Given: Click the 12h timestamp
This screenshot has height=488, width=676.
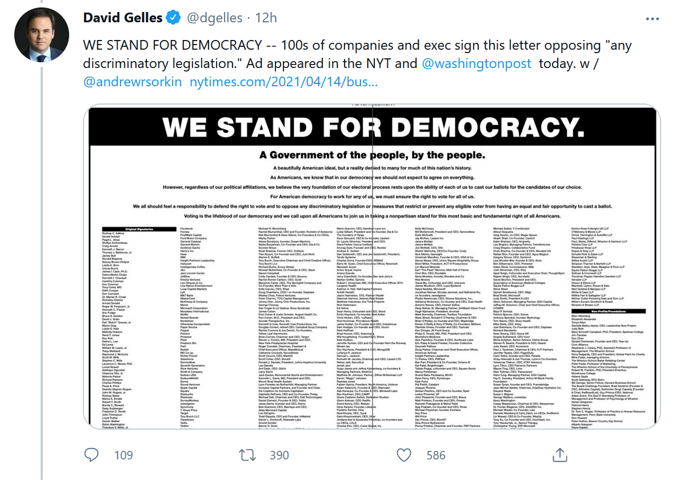Looking at the screenshot, I should click(266, 18).
